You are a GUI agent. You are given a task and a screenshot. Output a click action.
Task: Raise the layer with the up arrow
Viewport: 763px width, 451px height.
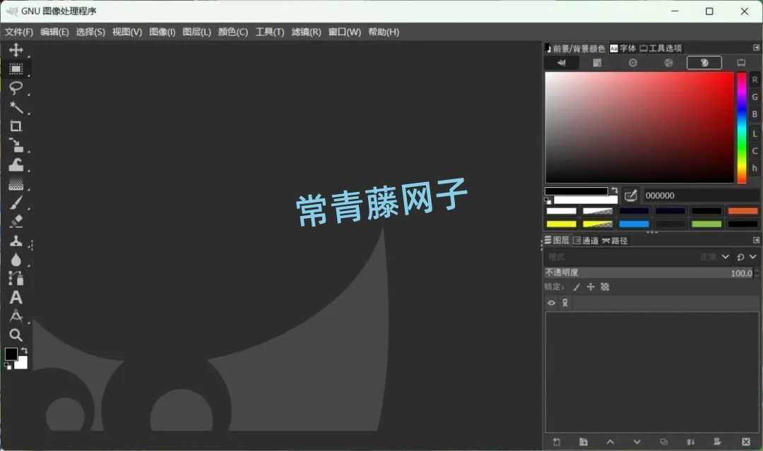[610, 442]
